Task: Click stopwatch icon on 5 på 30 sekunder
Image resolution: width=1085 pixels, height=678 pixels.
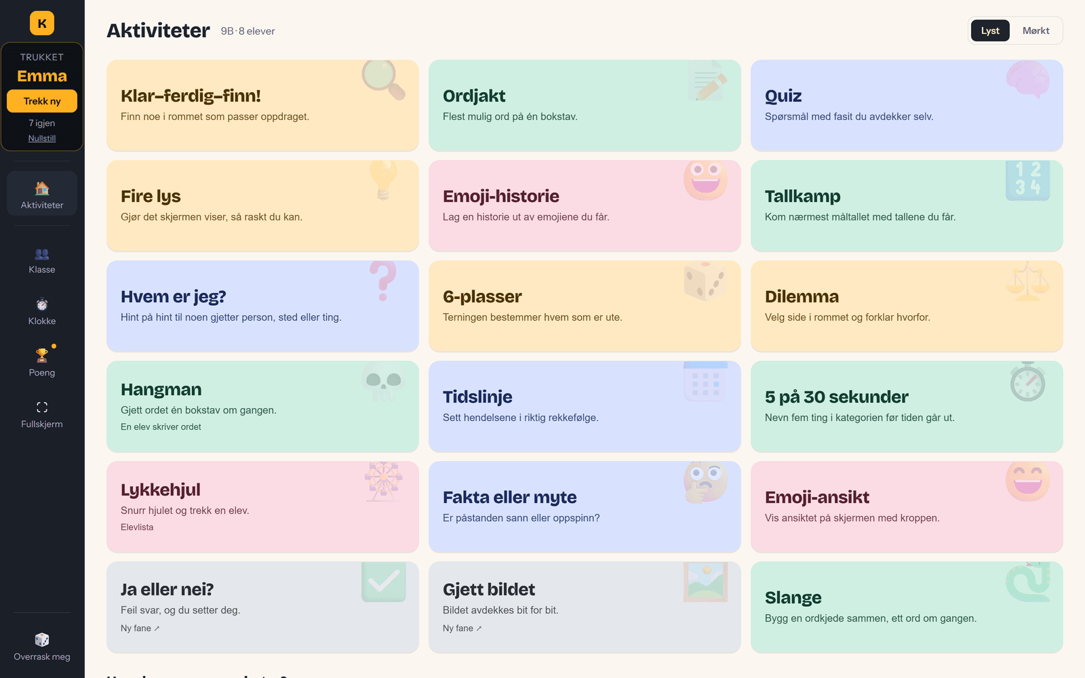Action: tap(1028, 381)
